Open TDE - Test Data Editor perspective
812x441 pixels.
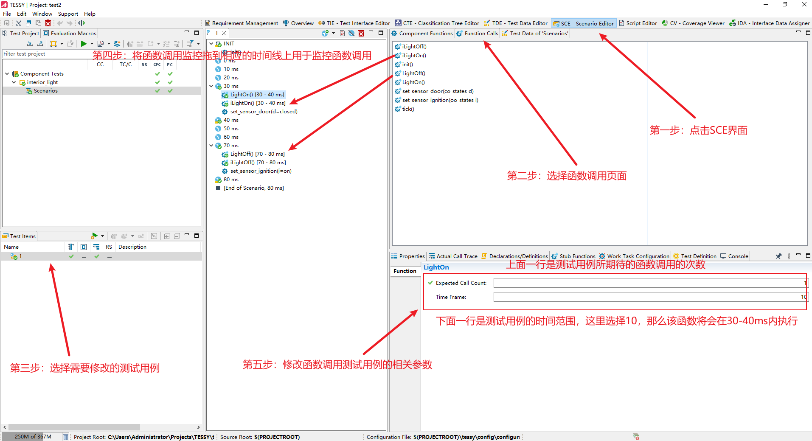[516, 23]
